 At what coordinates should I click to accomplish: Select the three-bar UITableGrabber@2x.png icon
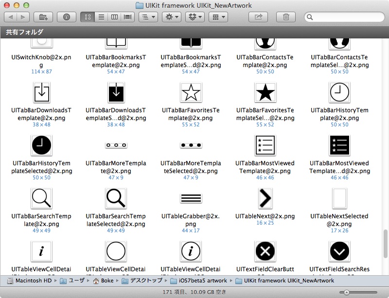tap(191, 198)
